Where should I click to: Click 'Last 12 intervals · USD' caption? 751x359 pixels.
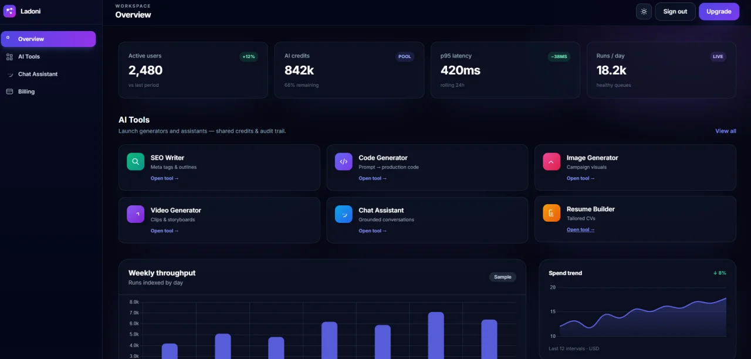pyautogui.click(x=574, y=349)
